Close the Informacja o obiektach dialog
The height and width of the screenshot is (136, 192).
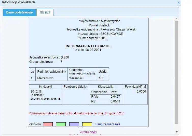(179, 3)
